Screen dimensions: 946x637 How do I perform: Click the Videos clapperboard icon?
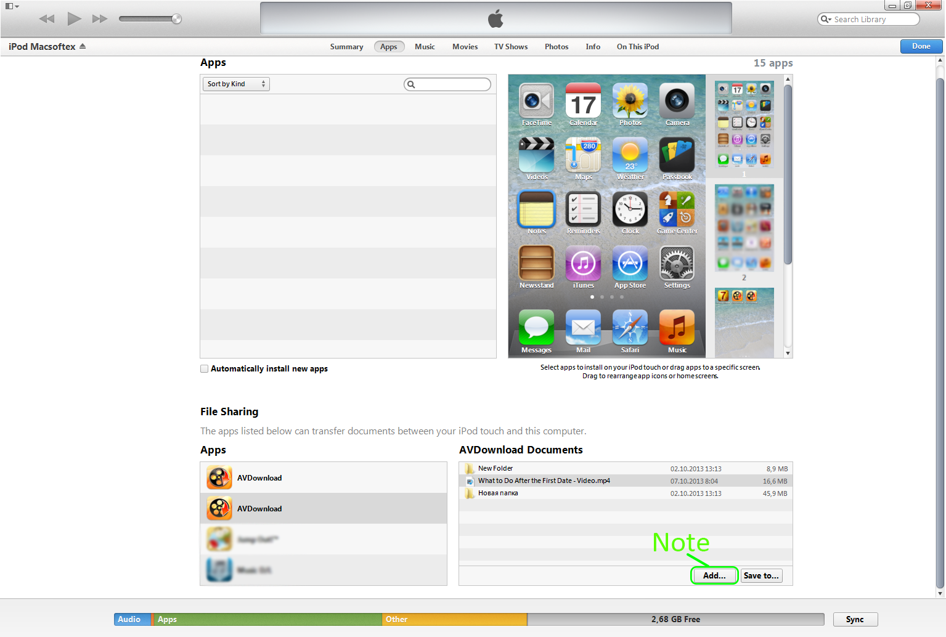[536, 155]
